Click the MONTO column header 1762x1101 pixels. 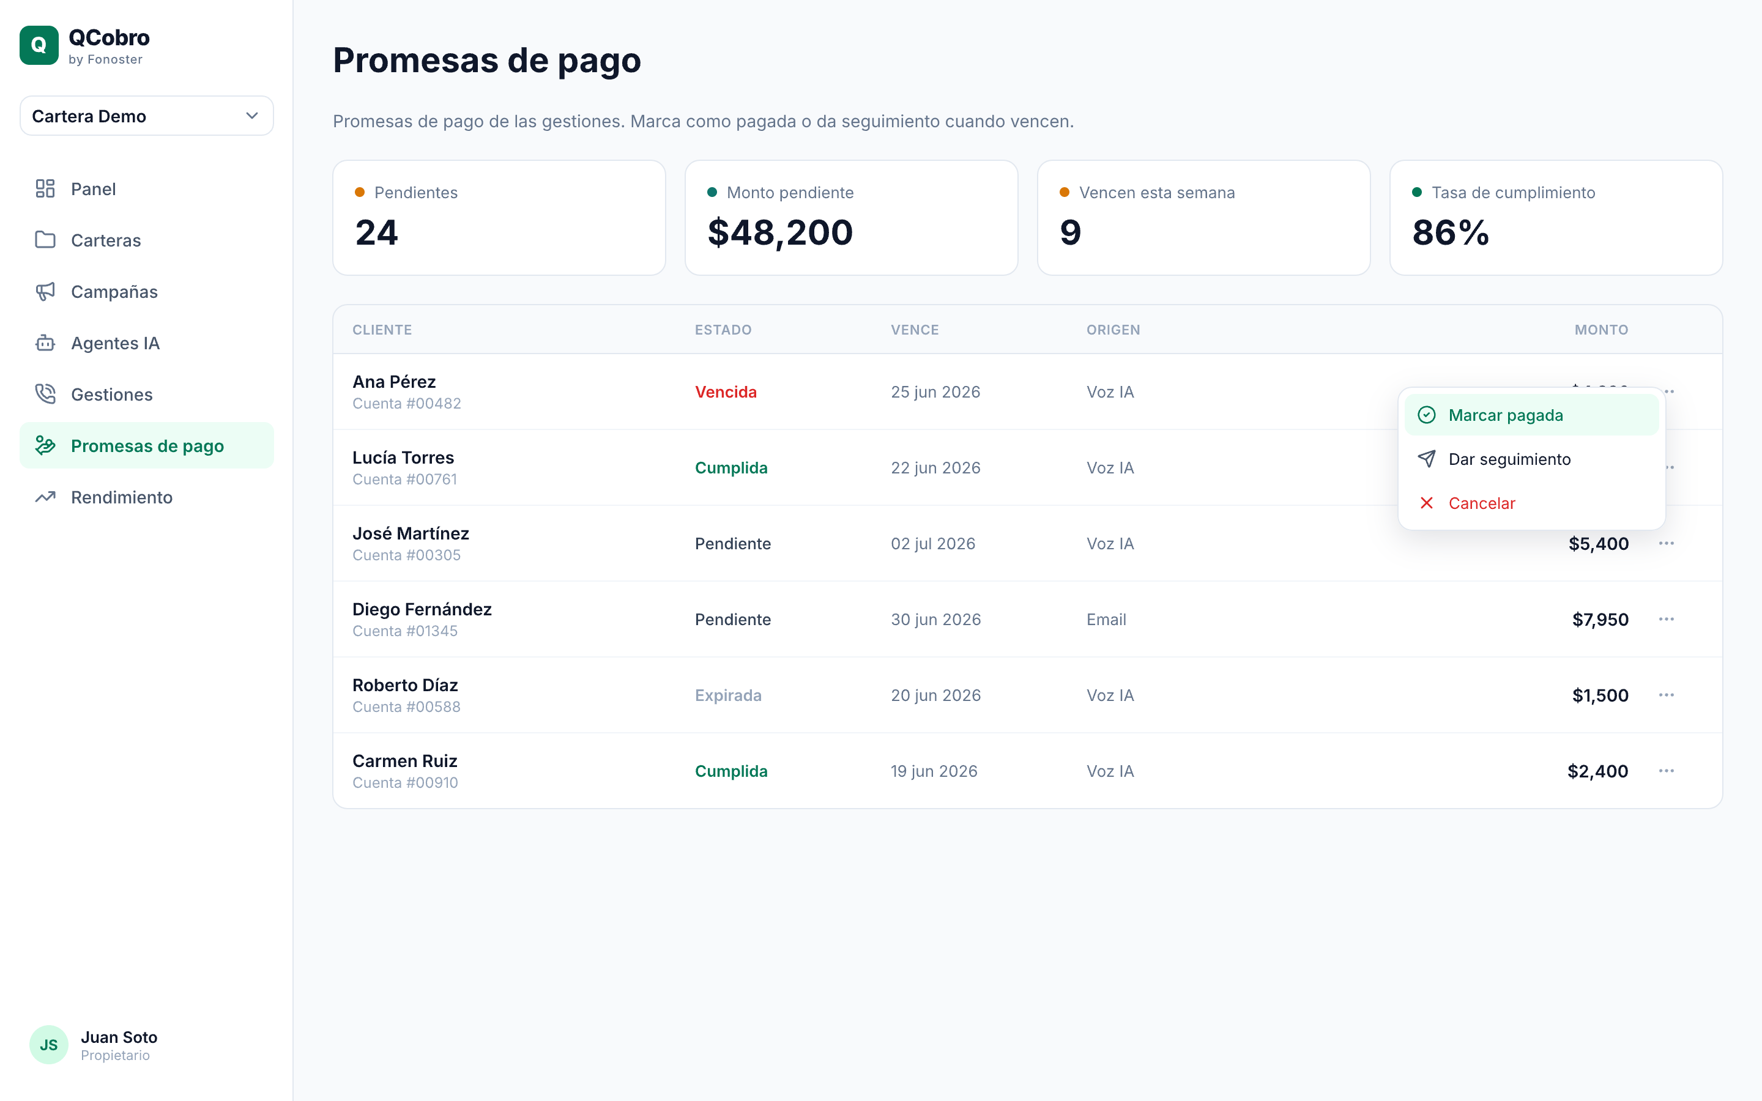pos(1601,330)
